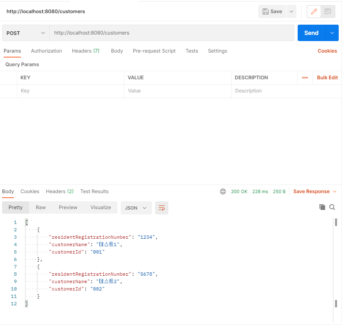This screenshot has height=325, width=342.
Task: Click the "001" customerId value
Action: [x=97, y=252]
